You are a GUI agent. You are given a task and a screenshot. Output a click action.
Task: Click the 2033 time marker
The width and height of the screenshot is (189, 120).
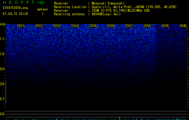(x=57, y=25)
